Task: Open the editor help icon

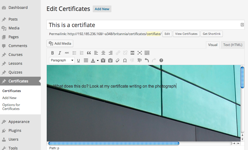Action: tap(161, 60)
